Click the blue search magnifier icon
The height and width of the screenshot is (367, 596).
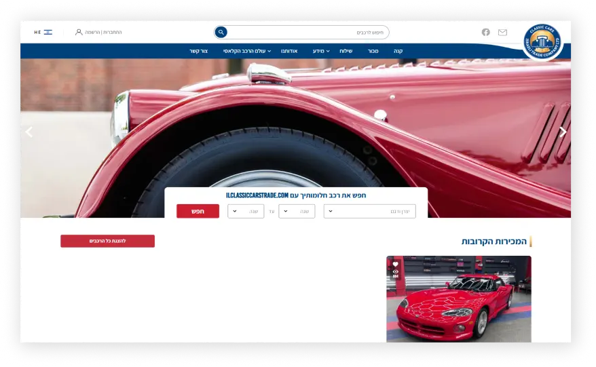(x=221, y=33)
